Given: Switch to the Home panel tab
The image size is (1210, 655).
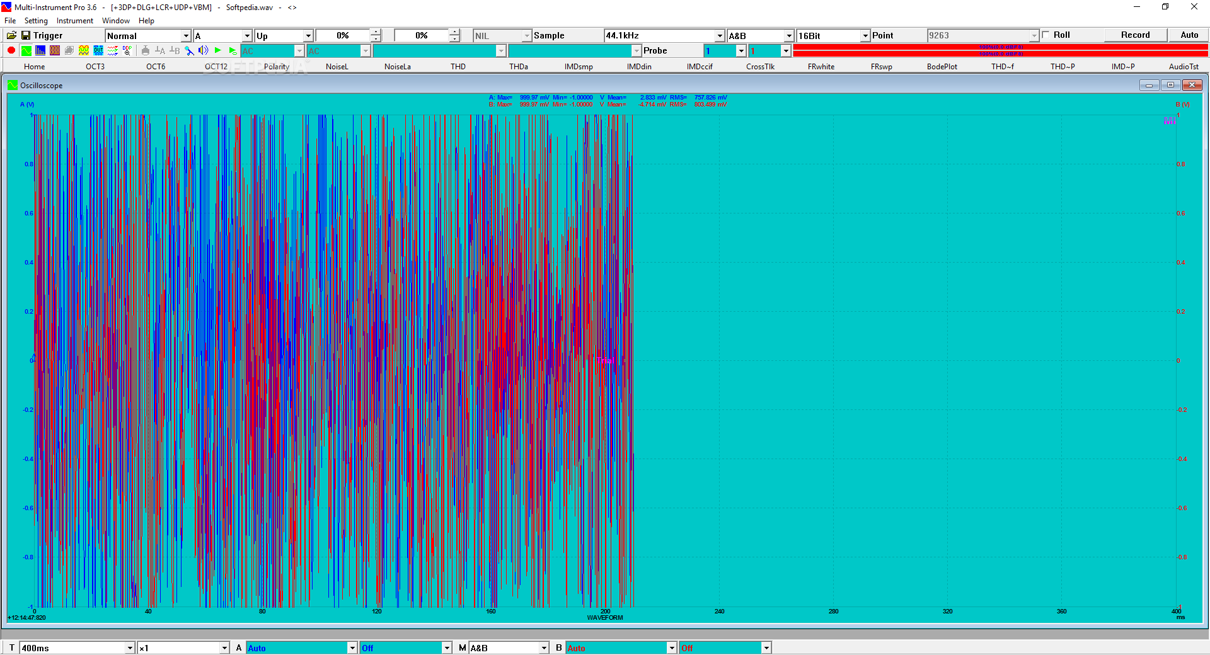Looking at the screenshot, I should pyautogui.click(x=35, y=67).
